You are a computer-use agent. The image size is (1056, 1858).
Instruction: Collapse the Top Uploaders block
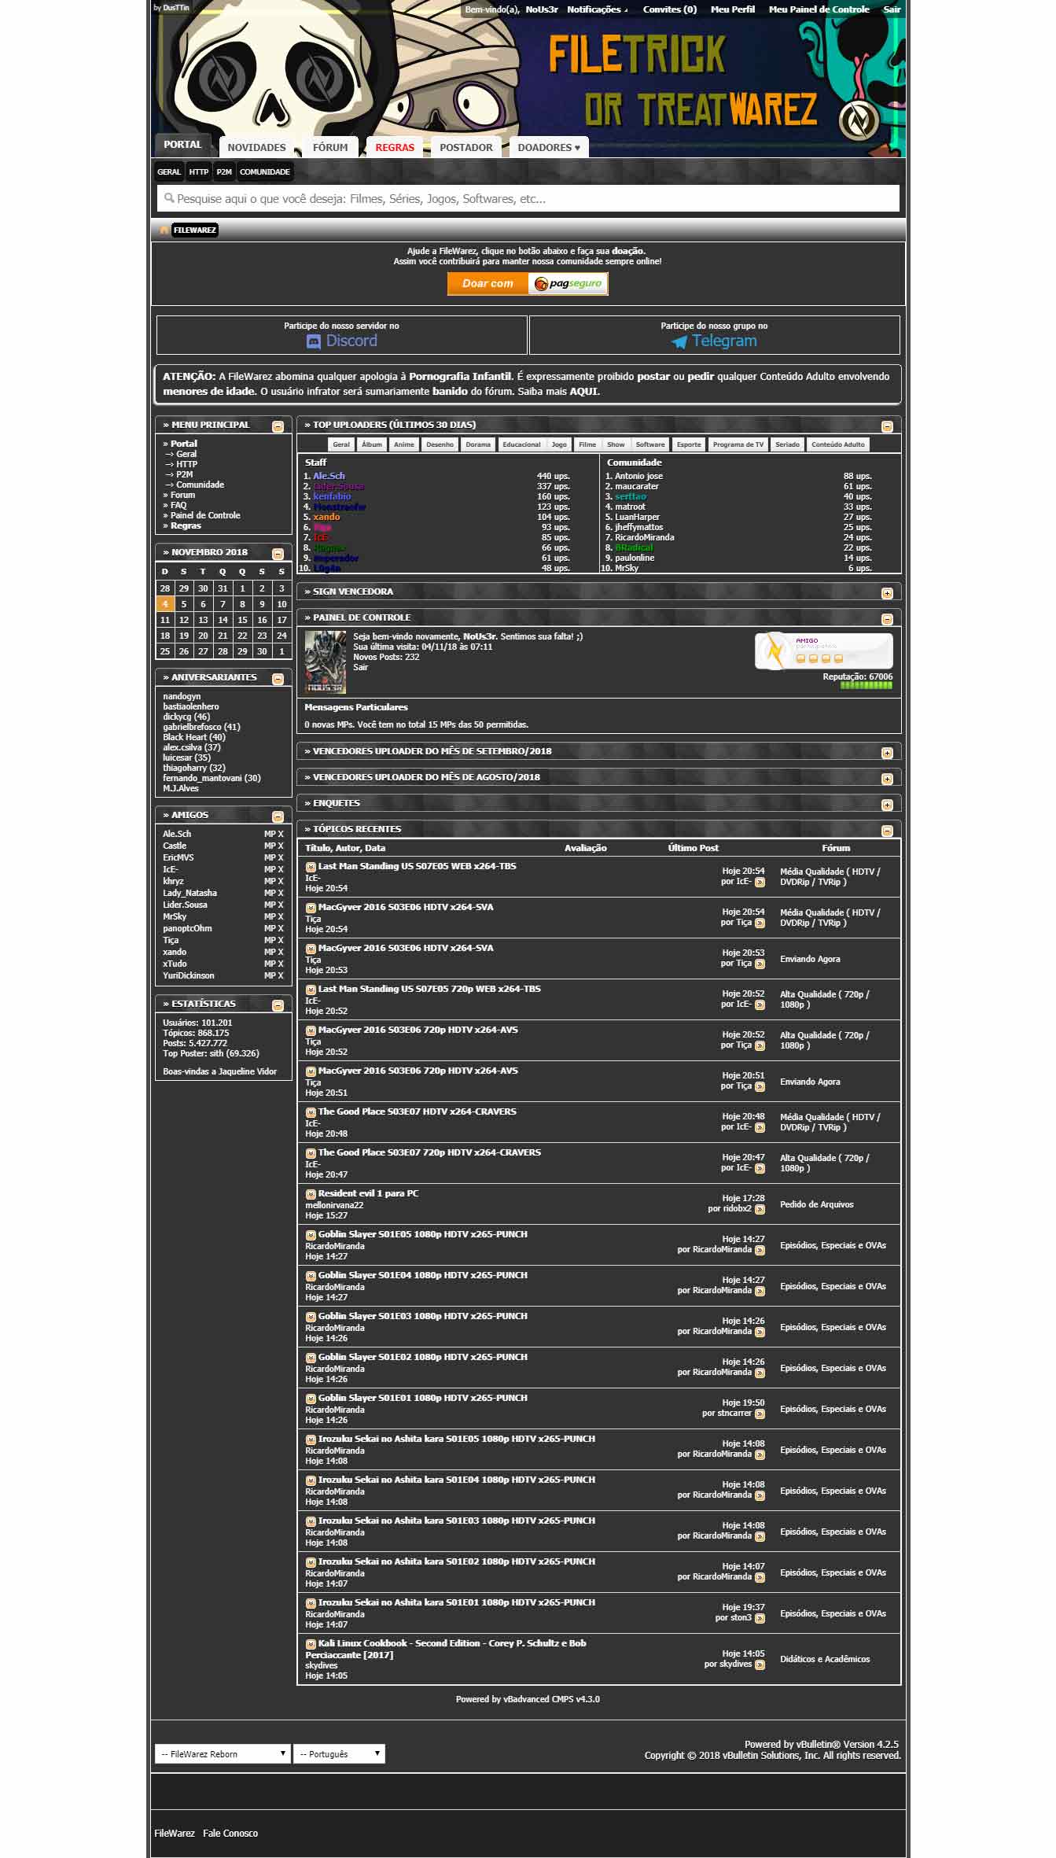point(887,426)
